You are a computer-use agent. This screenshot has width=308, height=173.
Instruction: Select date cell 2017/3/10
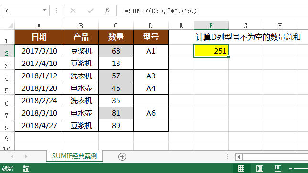pyautogui.click(x=39, y=51)
